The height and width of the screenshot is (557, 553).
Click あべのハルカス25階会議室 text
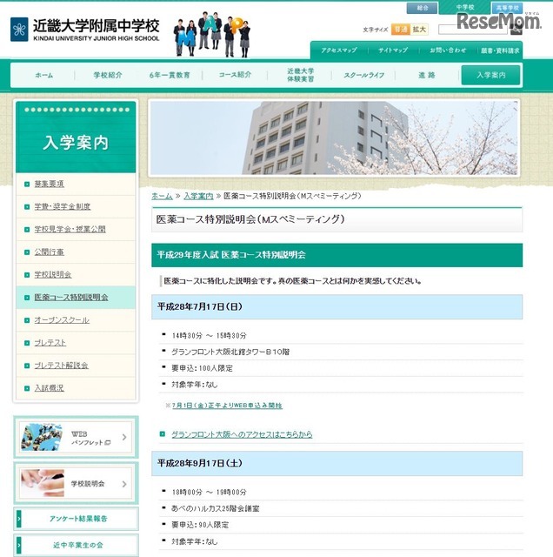click(x=216, y=508)
